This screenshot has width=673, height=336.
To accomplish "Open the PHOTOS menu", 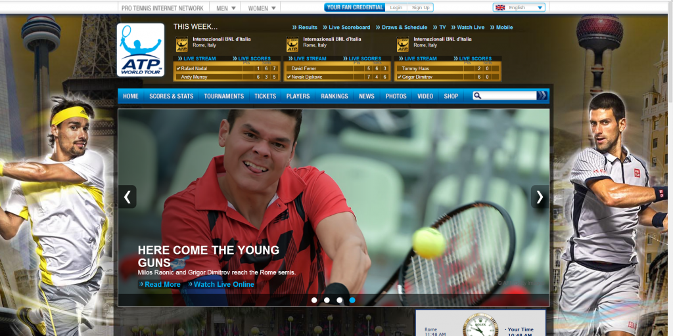I will (x=396, y=96).
